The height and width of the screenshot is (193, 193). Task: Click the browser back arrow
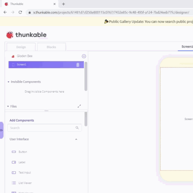5,12
